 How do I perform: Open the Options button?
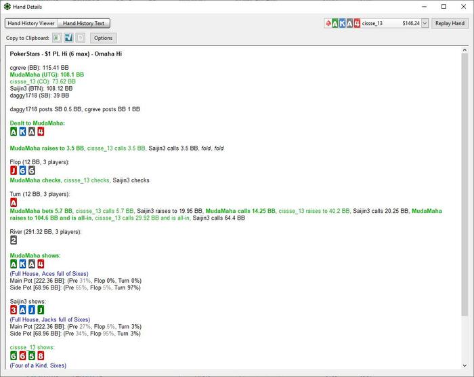tap(103, 38)
